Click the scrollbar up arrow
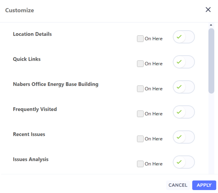The width and height of the screenshot is (218, 193). (x=211, y=25)
